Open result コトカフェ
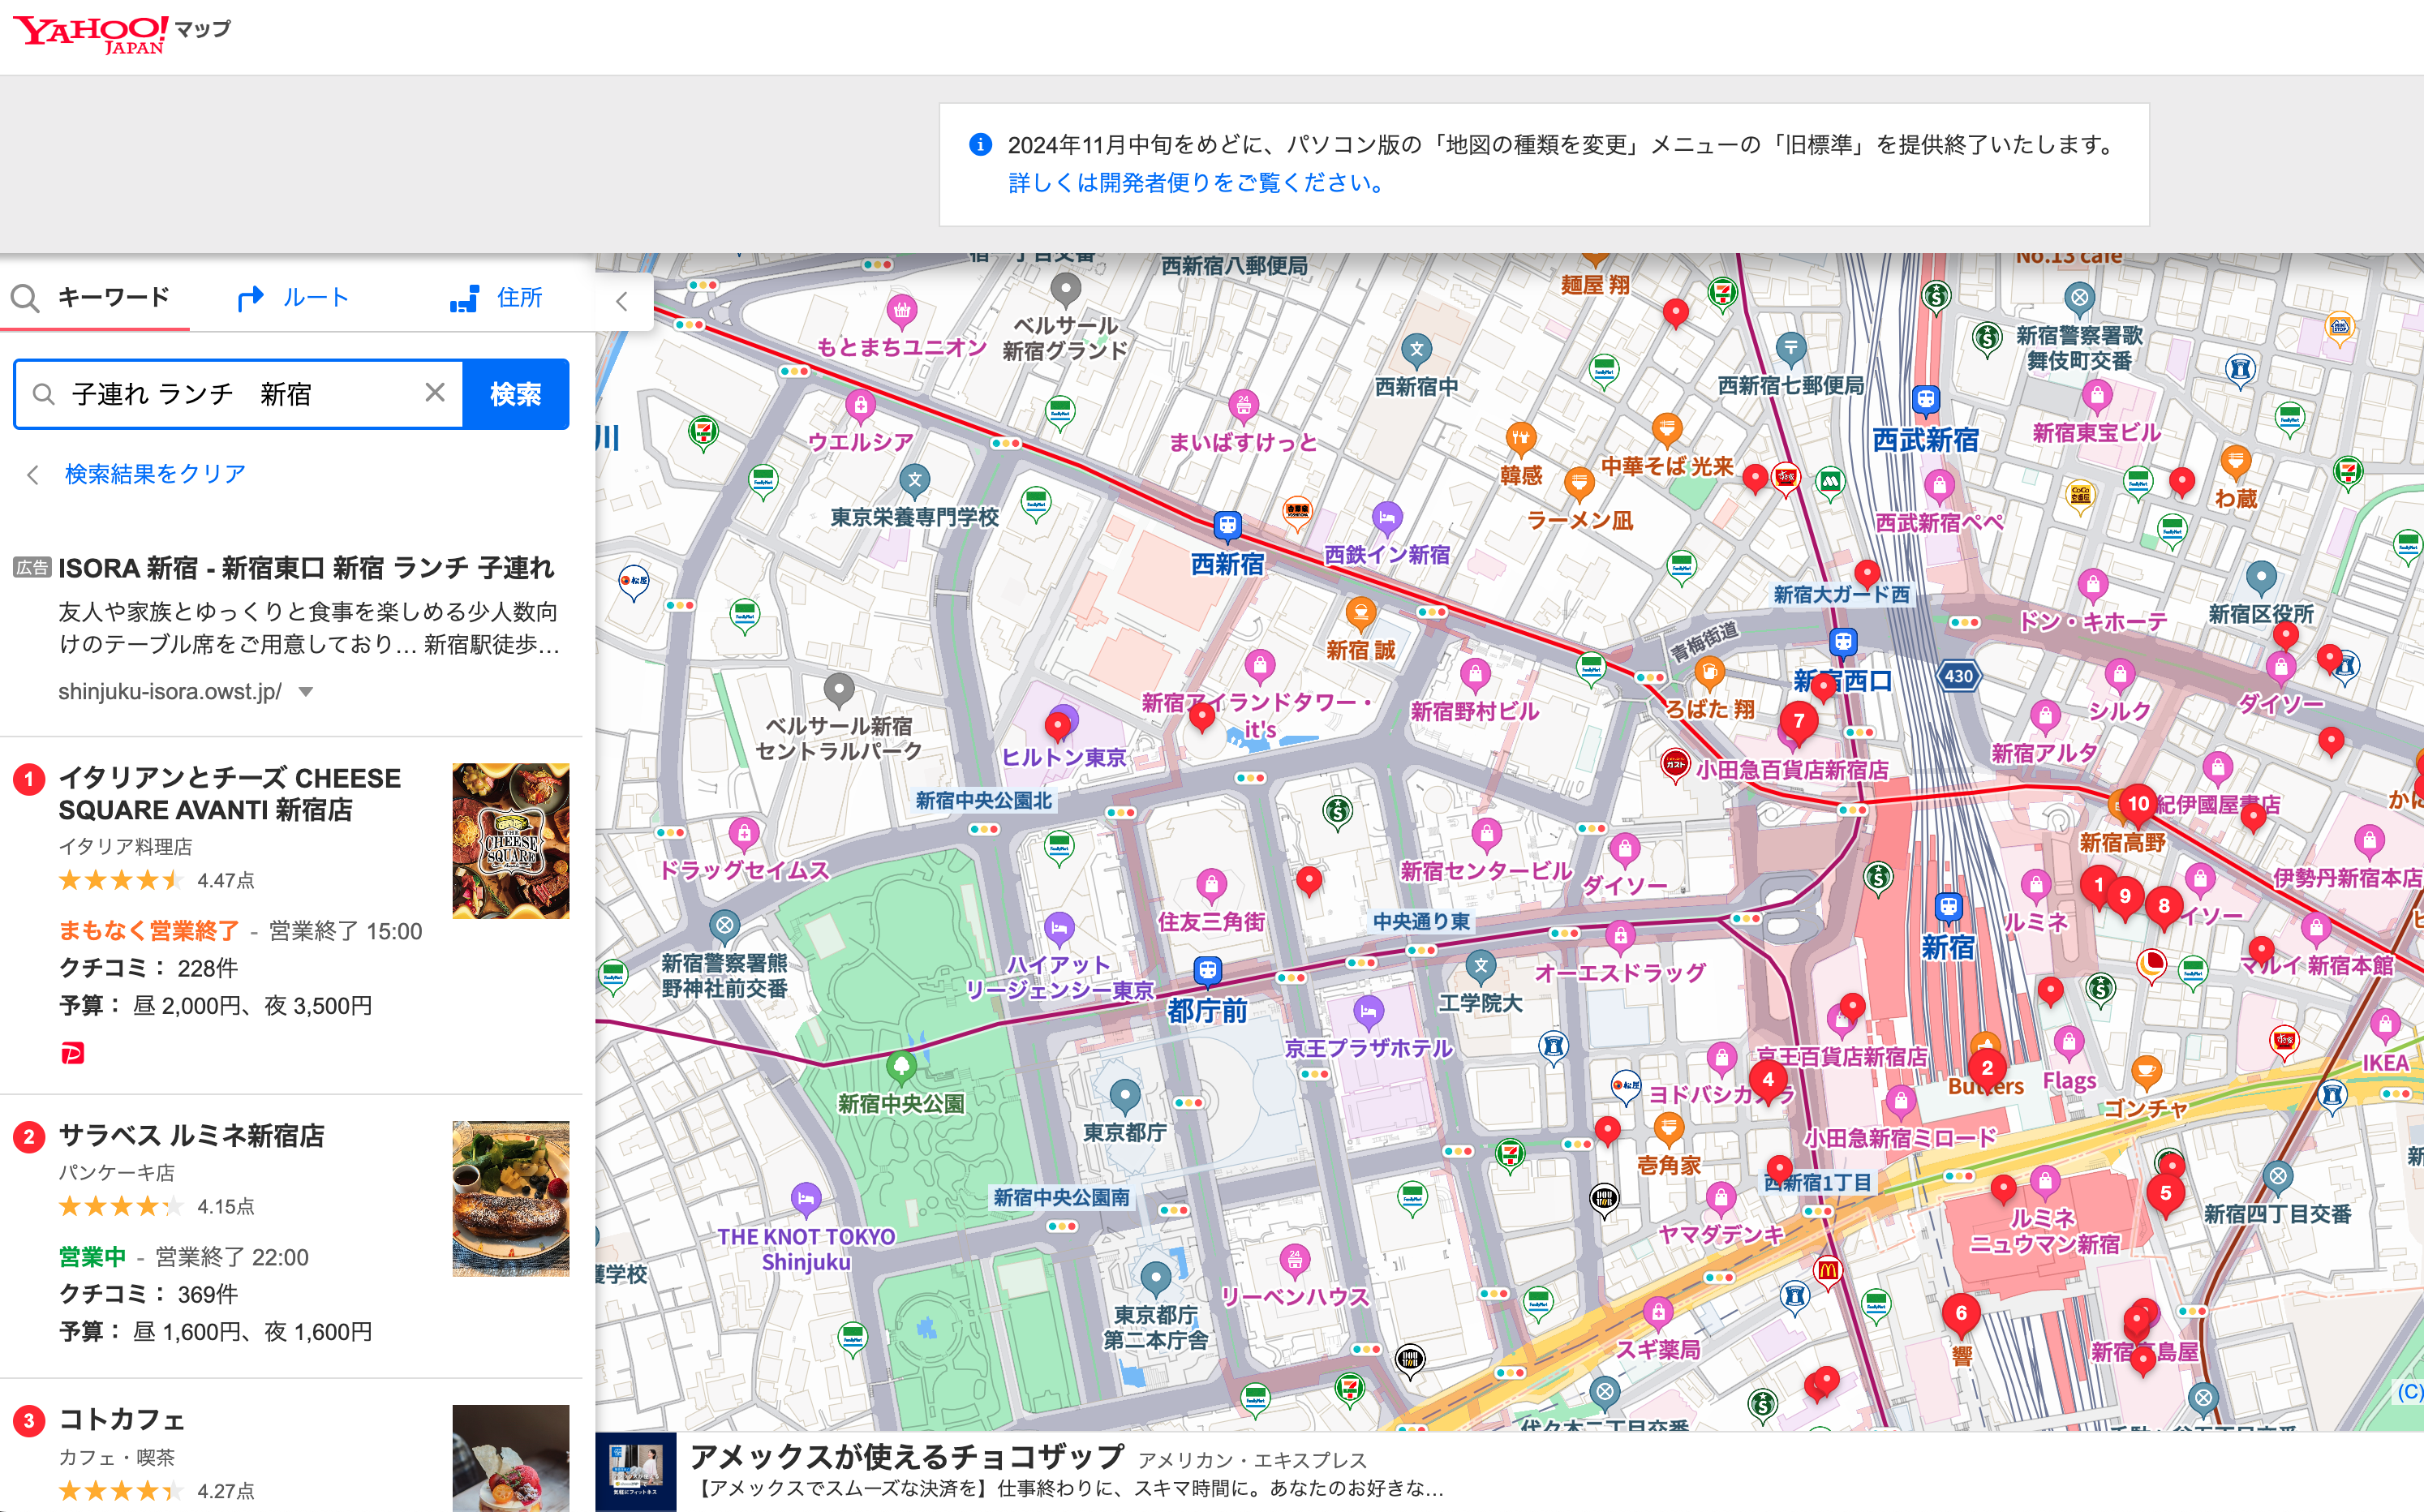2424x1512 pixels. tap(121, 1420)
